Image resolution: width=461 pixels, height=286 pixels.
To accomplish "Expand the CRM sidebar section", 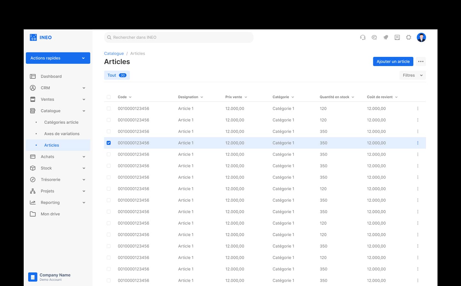I will coord(58,88).
